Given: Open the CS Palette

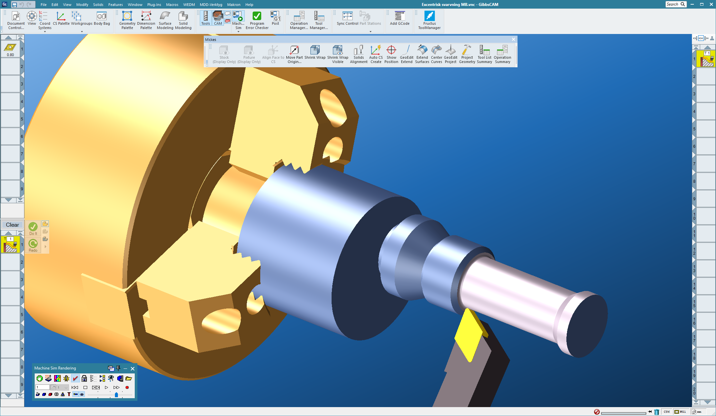Looking at the screenshot, I should 61,18.
